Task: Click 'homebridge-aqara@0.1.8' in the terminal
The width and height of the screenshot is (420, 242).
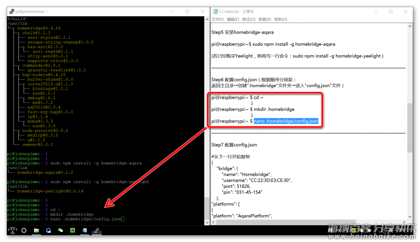Action: [x=45, y=172]
